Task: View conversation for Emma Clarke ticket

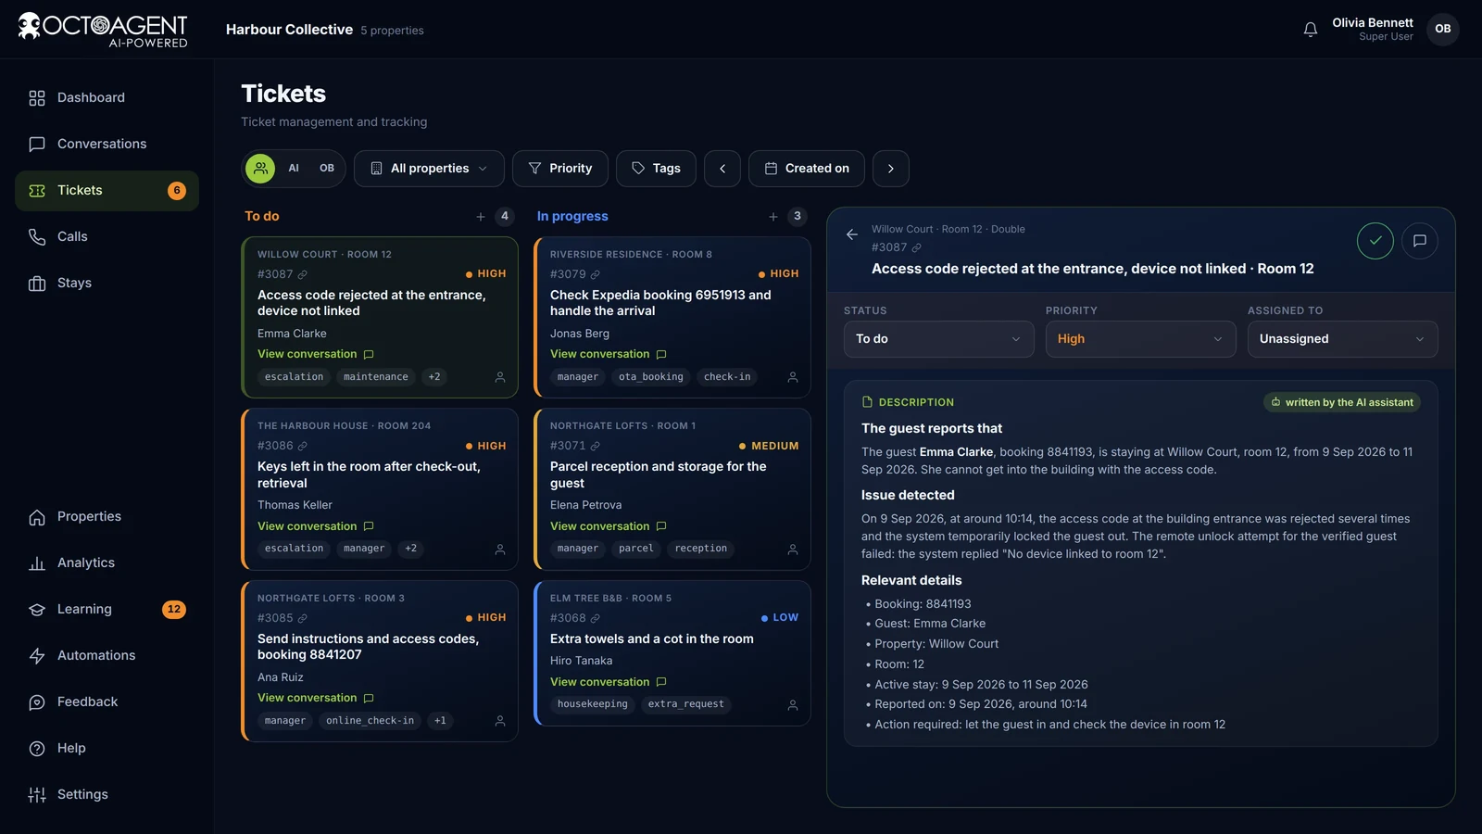Action: (316, 355)
